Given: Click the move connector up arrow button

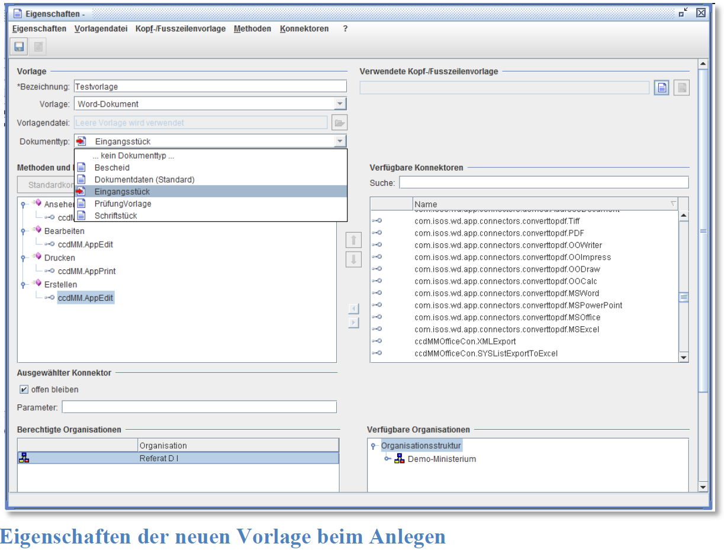Looking at the screenshot, I should pyautogui.click(x=353, y=240).
